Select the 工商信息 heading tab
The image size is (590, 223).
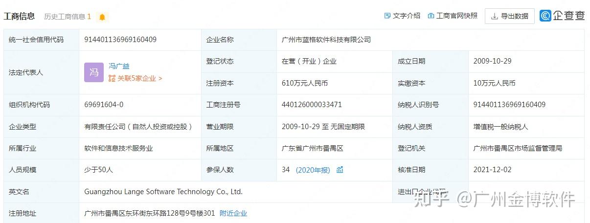coord(20,16)
